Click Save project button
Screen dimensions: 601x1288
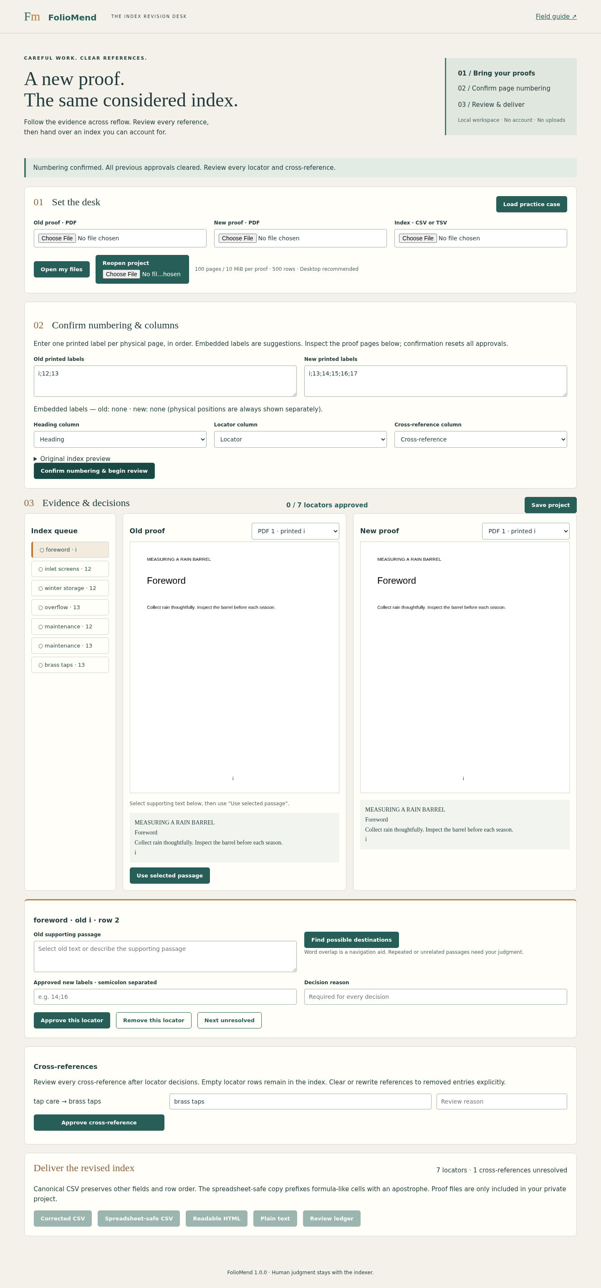[x=550, y=505]
